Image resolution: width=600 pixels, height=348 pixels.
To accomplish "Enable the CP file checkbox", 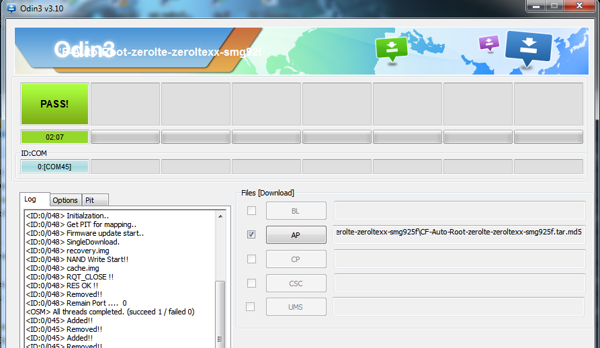I will [x=251, y=259].
